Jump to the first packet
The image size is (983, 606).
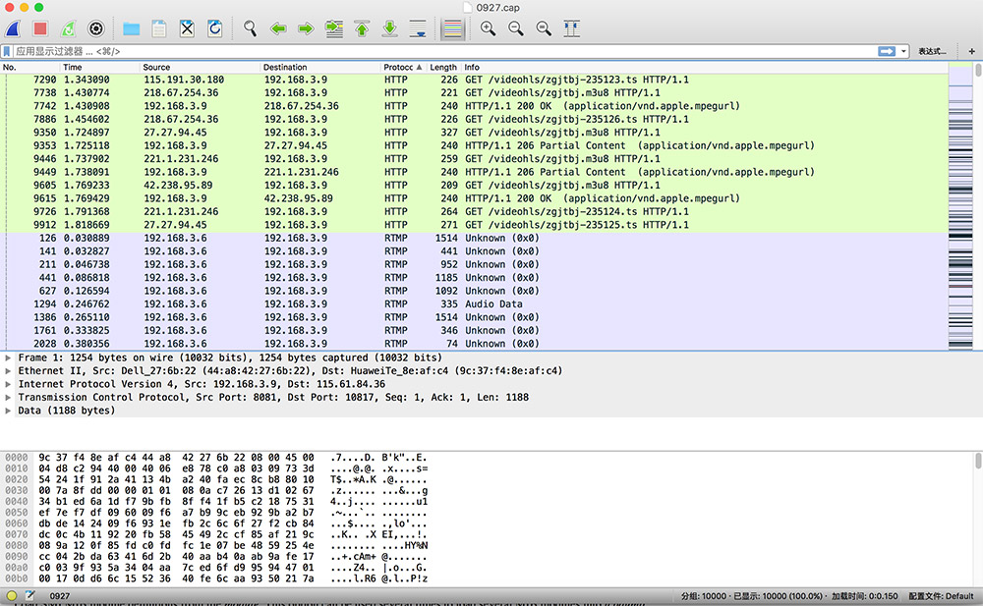(x=362, y=28)
